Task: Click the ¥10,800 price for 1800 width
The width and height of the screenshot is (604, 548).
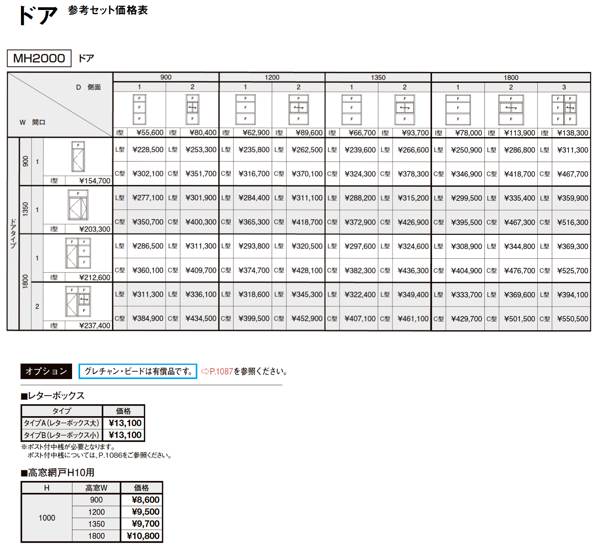Action: click(142, 536)
